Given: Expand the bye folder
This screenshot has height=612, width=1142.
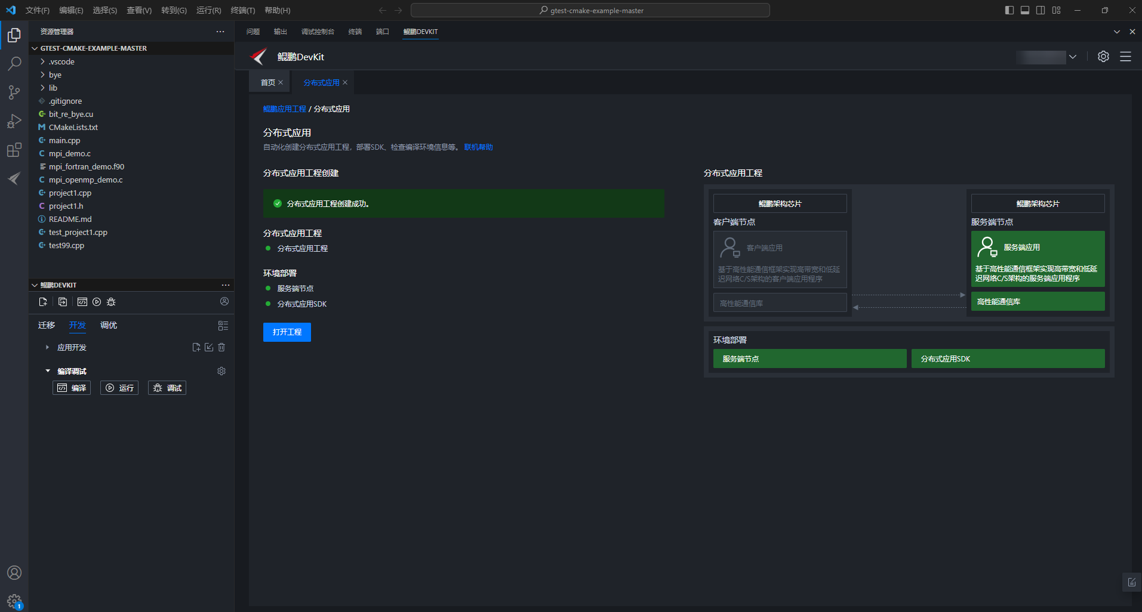Looking at the screenshot, I should pos(42,75).
